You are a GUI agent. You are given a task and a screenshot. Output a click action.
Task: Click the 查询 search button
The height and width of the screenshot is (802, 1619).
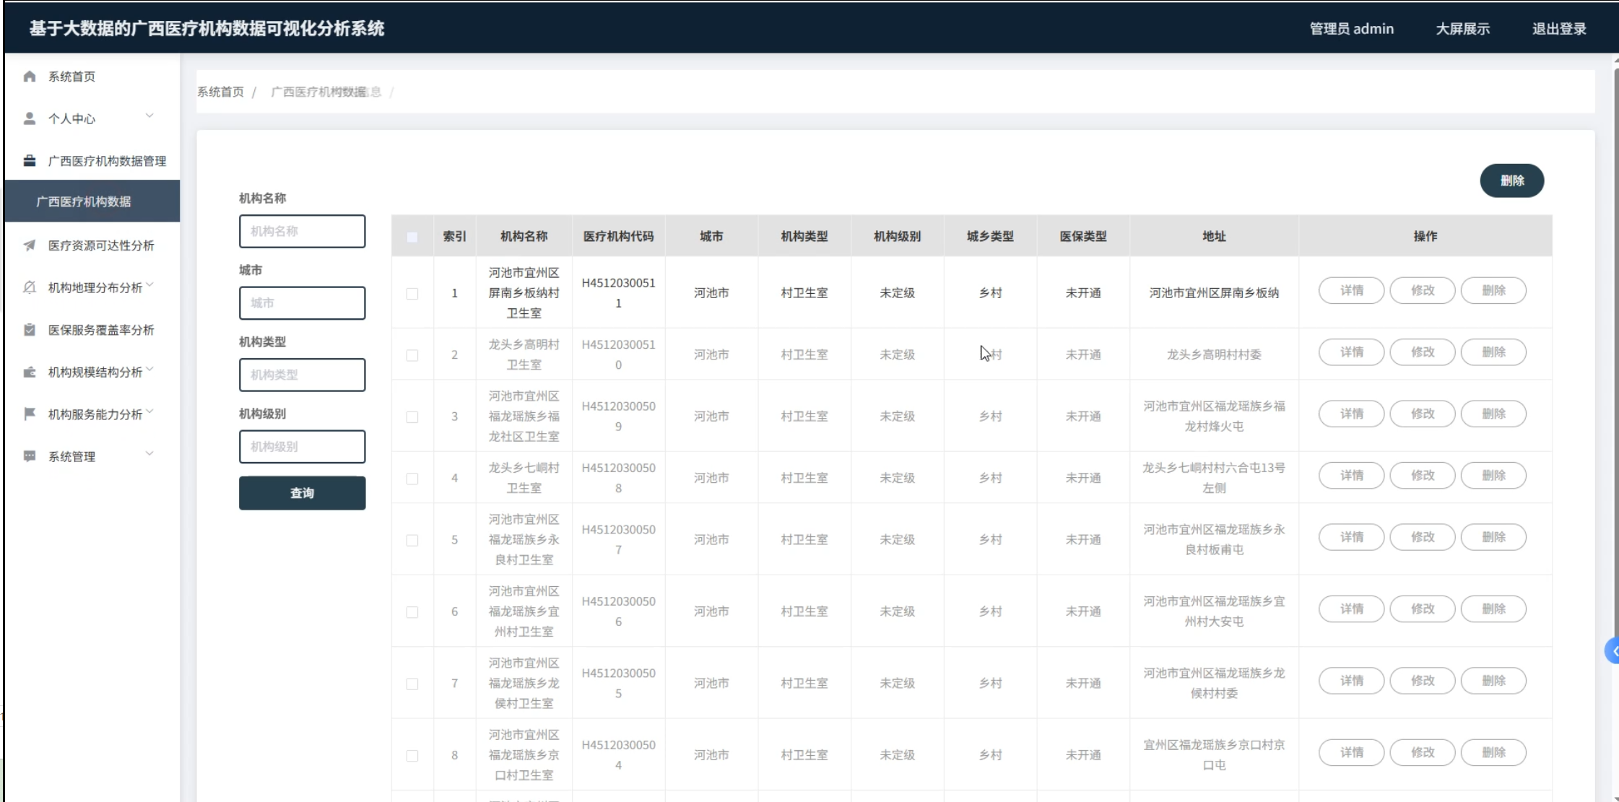tap(302, 493)
